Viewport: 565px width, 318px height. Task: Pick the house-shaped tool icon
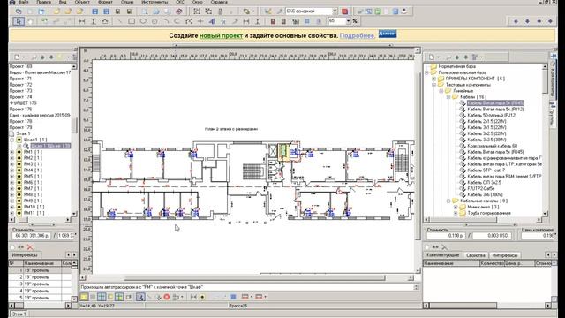click(105, 21)
